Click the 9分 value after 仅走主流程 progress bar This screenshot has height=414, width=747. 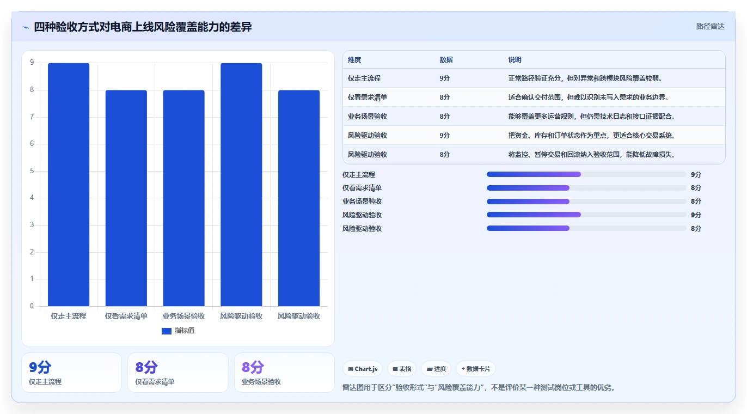coord(696,175)
